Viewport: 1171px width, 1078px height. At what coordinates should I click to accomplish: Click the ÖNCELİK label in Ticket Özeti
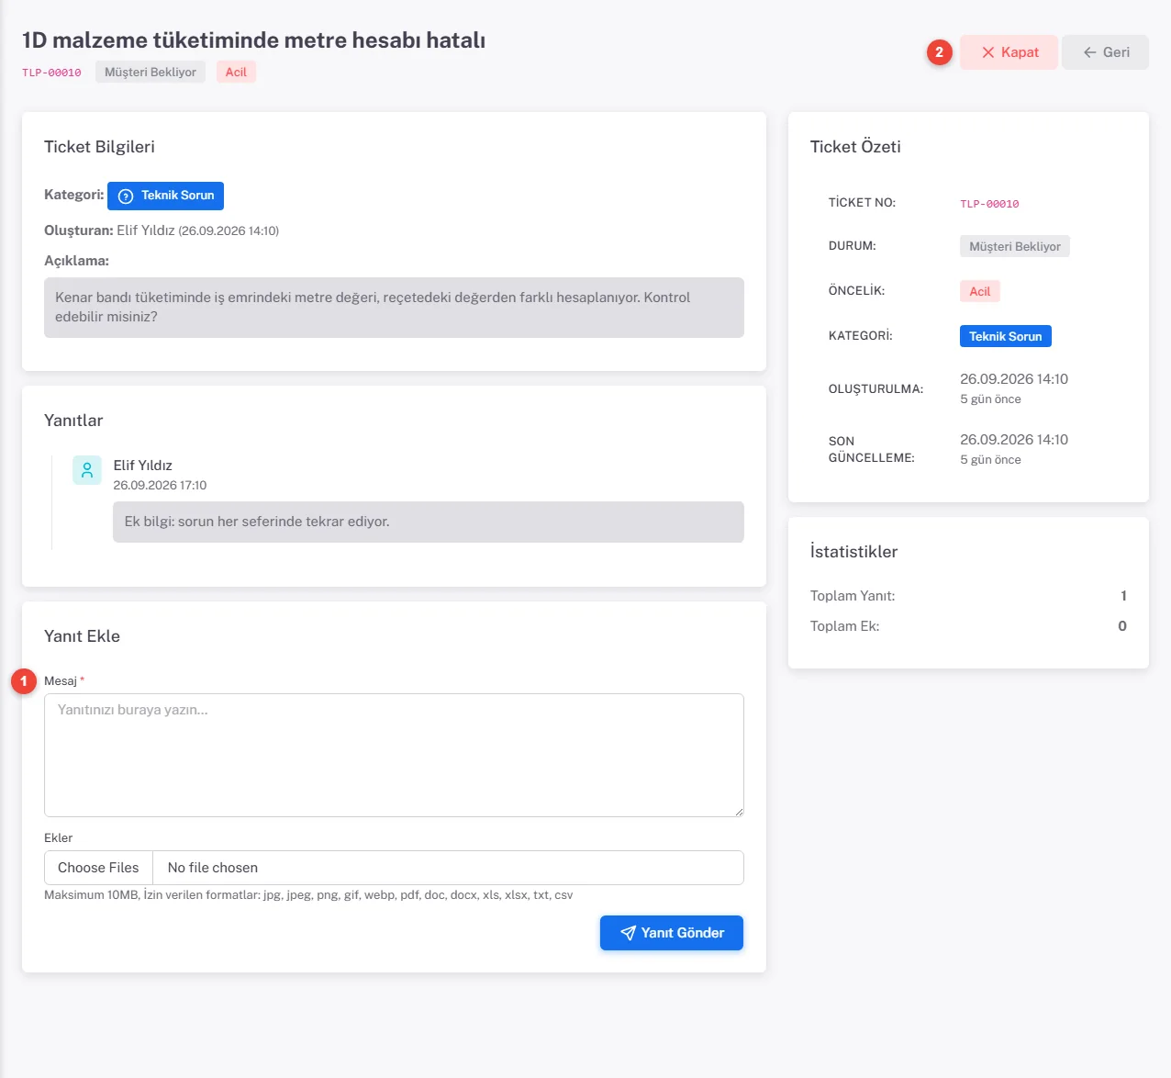click(857, 290)
